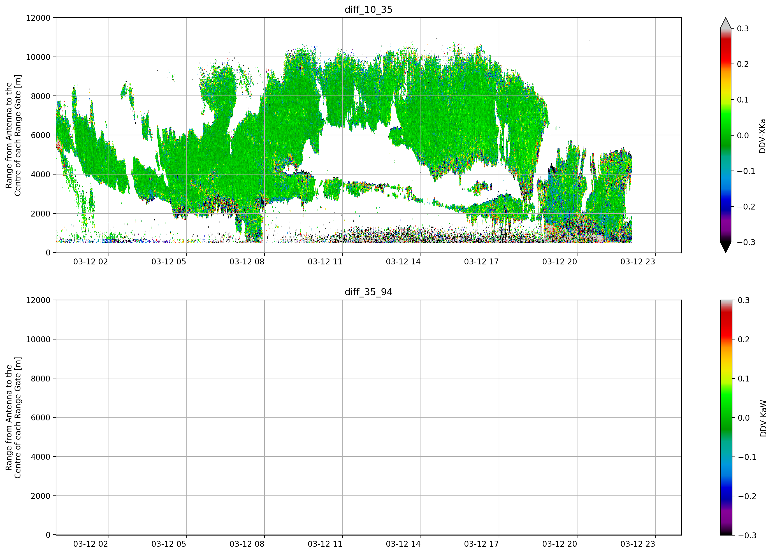Click the 8000 y-tick in the diff_35_94 plot
This screenshot has width=773, height=554.
coord(40,379)
